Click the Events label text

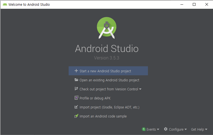pyautogui.click(x=151, y=129)
